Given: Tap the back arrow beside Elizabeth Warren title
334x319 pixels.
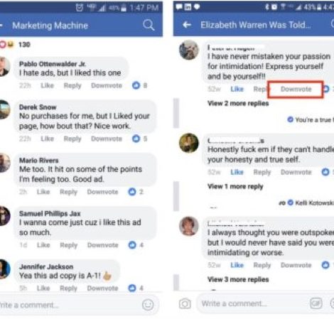Looking at the screenshot, I should coord(187,25).
